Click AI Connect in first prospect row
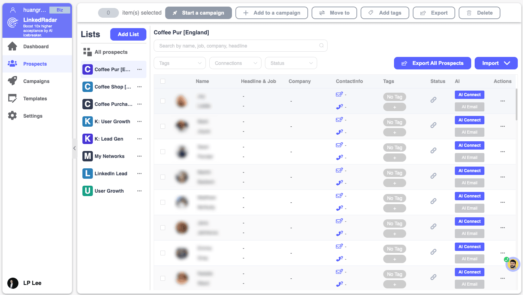 coord(469,95)
